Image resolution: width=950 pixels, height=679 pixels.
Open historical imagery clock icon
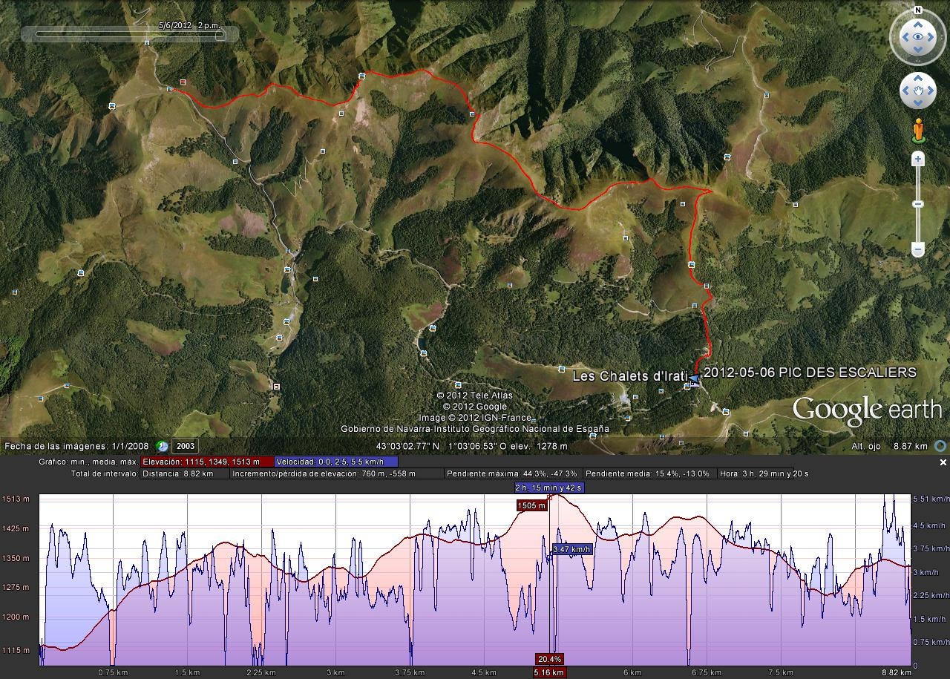tap(163, 446)
